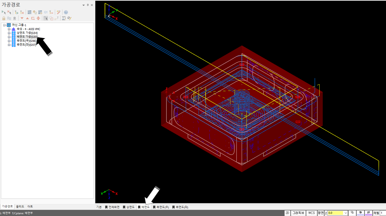
Task: Post selected operations with the G1 icon
Action: click(46, 12)
